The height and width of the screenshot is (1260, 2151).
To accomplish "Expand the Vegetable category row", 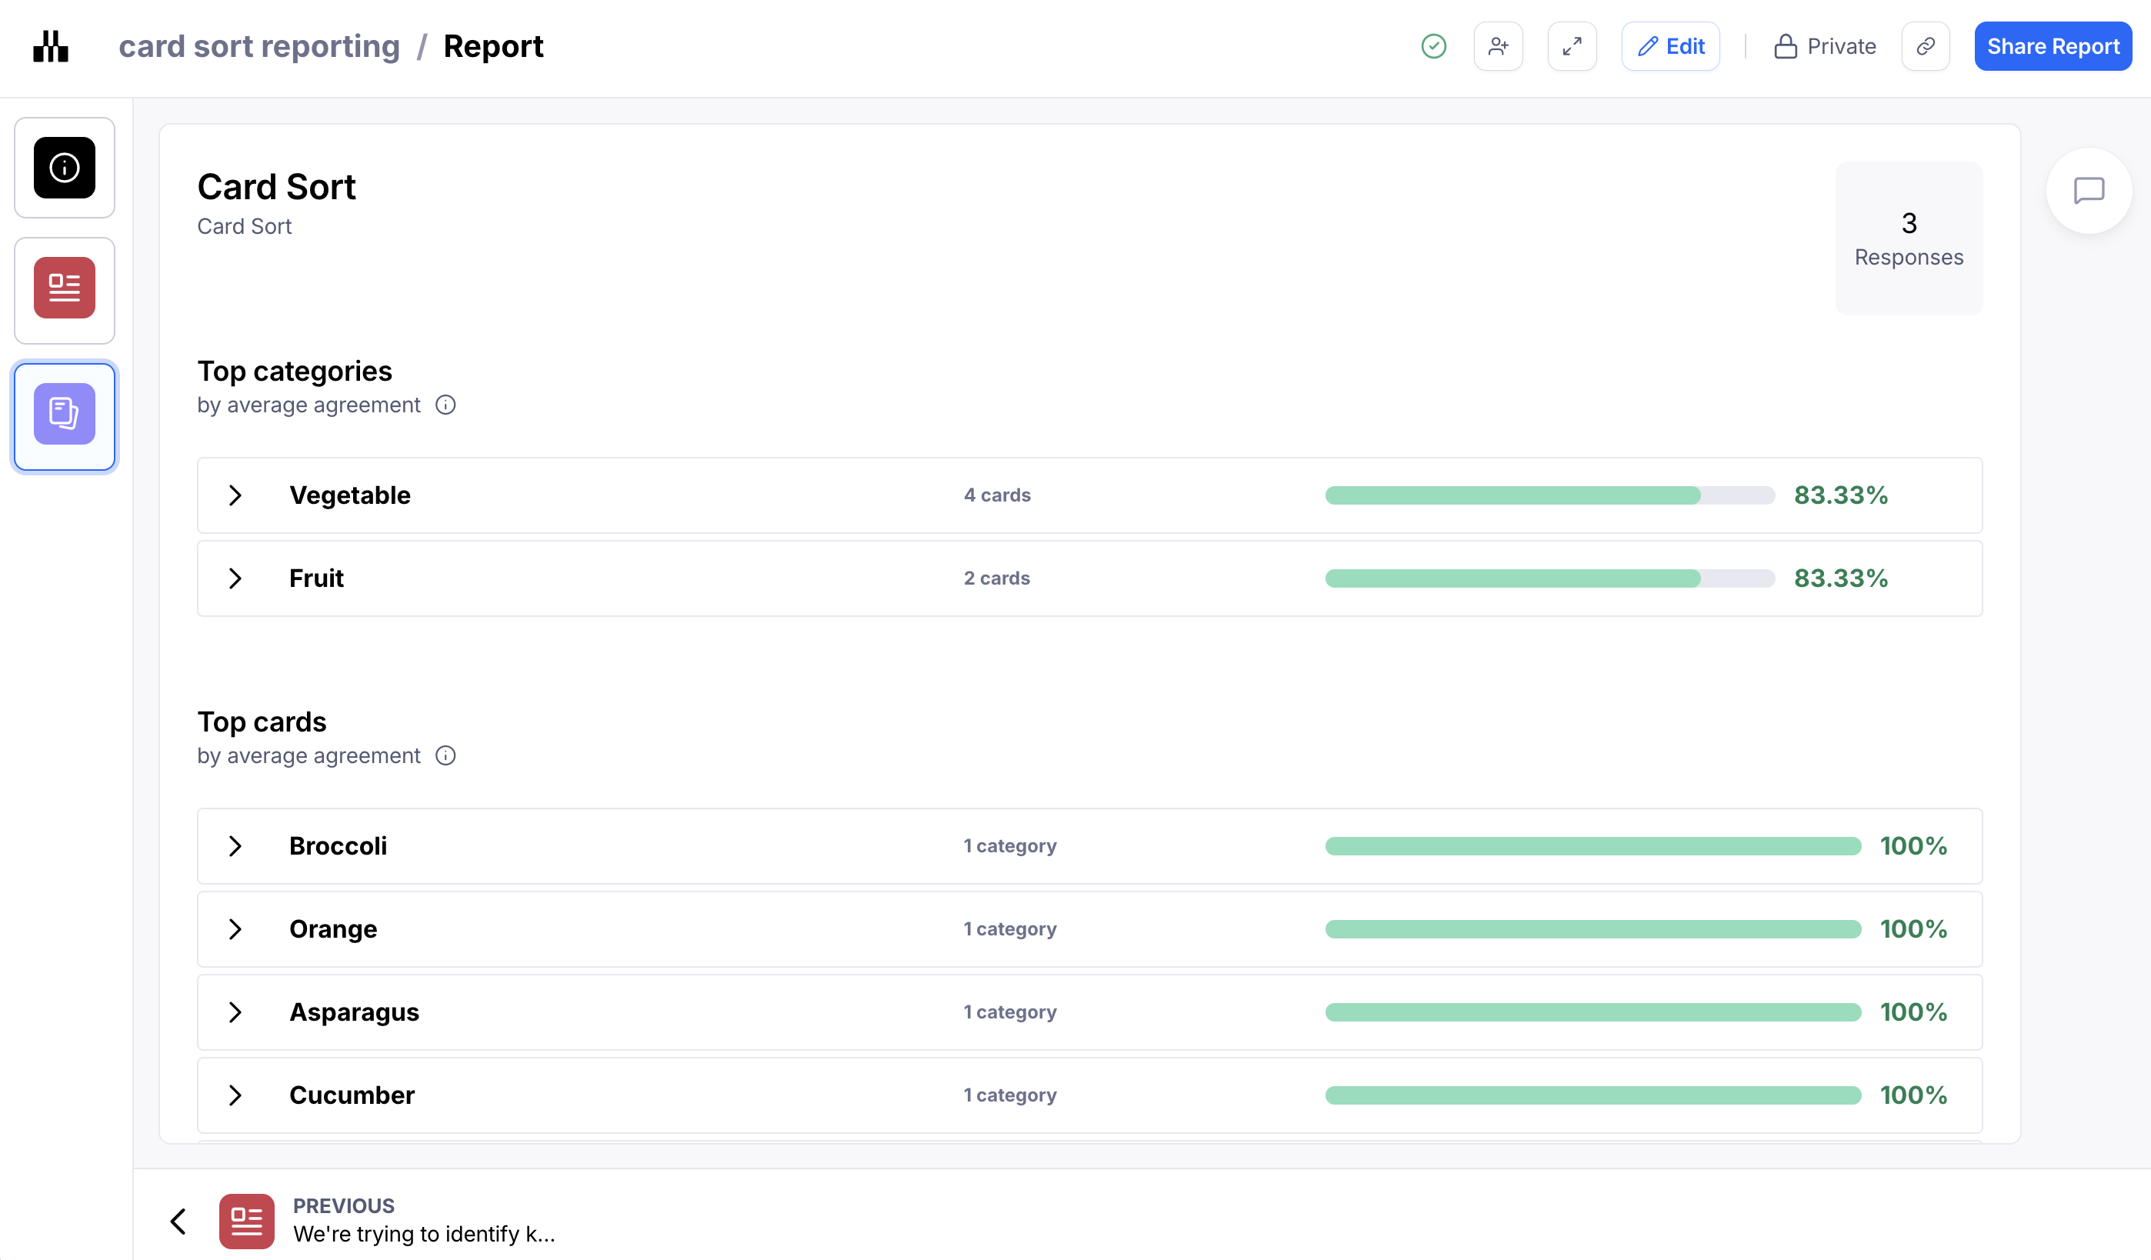I will tap(235, 496).
